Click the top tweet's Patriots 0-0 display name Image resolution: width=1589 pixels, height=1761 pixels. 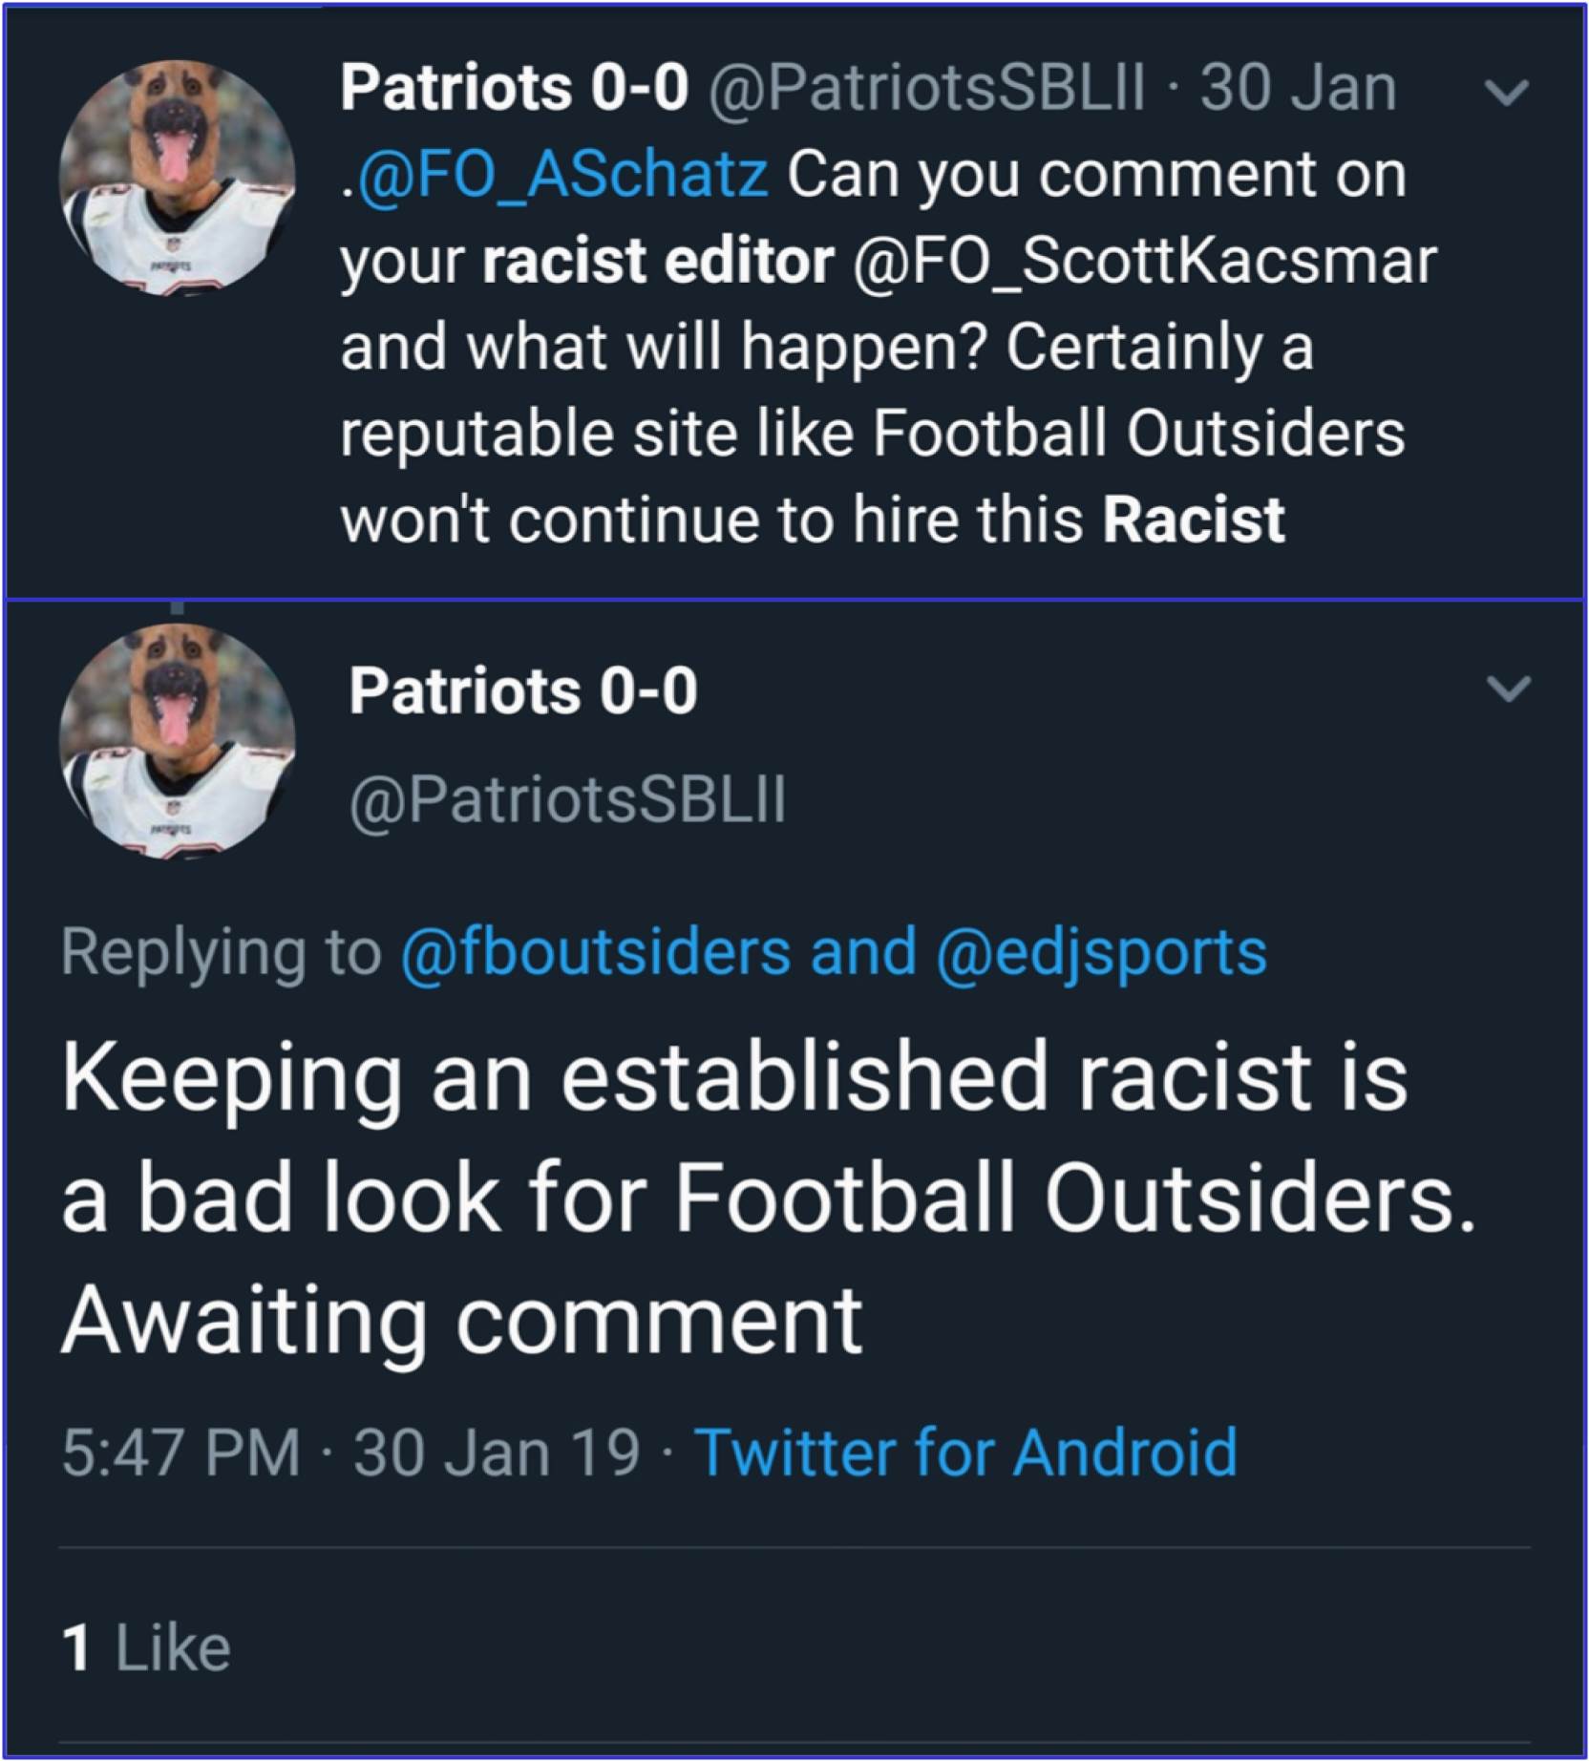[x=514, y=88]
